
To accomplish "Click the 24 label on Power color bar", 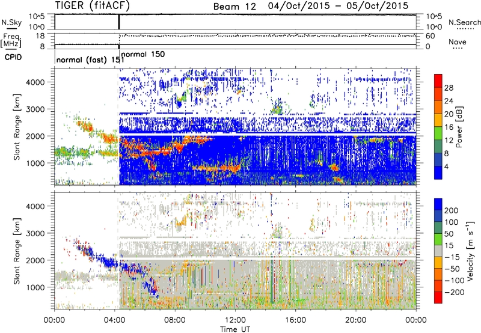I will click(449, 101).
